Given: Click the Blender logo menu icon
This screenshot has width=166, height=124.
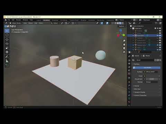Looking at the screenshot, I should pyautogui.click(x=6, y=20).
